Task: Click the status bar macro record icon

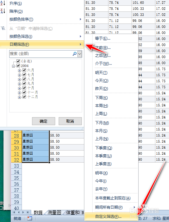Action: click(x=29, y=218)
